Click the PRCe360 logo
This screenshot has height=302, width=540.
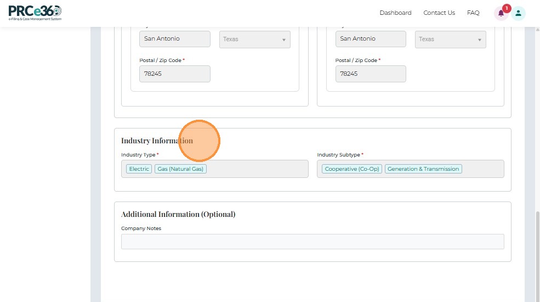(35, 13)
